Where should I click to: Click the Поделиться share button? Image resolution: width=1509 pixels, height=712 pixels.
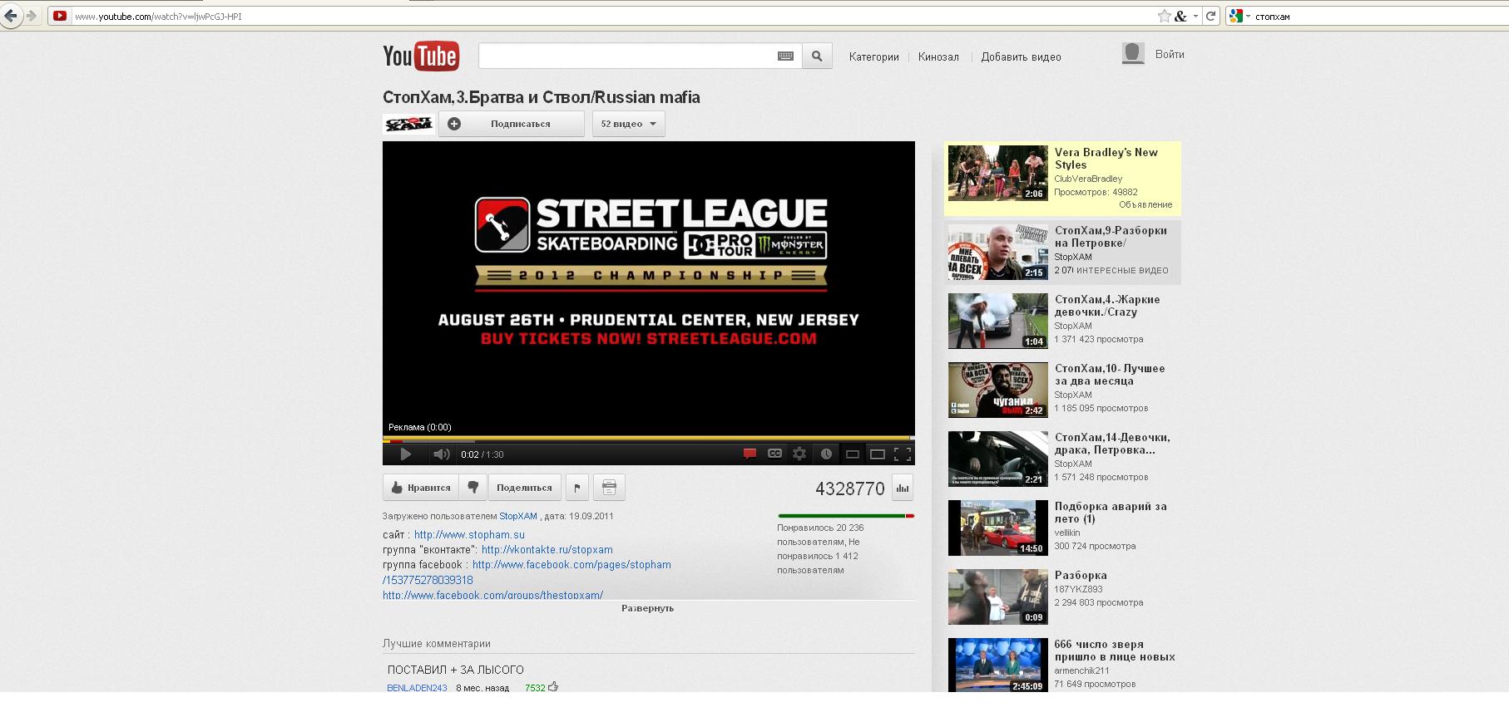pos(525,488)
